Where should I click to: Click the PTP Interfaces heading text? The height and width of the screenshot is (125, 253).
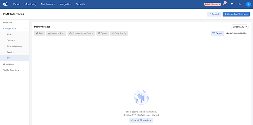pos(42,27)
